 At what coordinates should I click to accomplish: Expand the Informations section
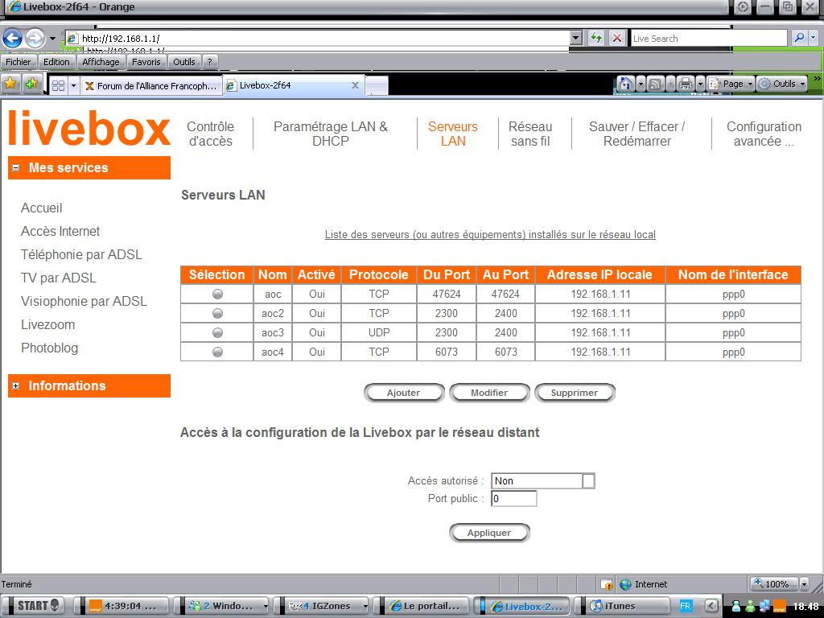click(16, 385)
